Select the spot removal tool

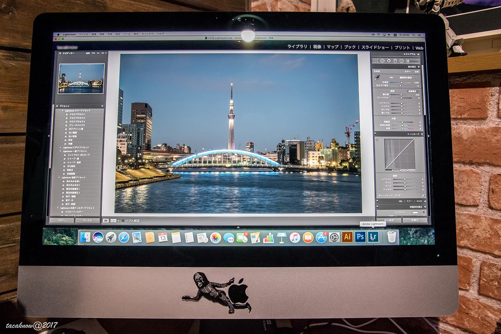click(382, 61)
